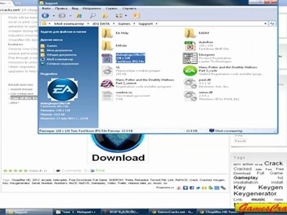The height and width of the screenshot is (215, 287).
Task: Select the GL configuration file icon
Action: [107, 71]
